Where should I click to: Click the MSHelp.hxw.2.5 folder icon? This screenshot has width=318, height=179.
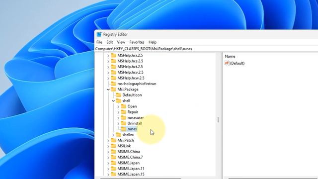(113, 78)
